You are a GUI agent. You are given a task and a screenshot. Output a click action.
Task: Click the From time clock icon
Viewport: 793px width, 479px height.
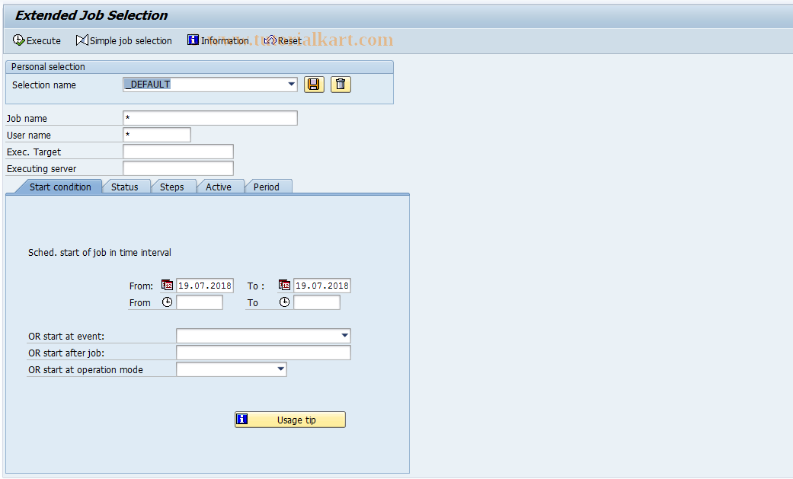(x=167, y=302)
